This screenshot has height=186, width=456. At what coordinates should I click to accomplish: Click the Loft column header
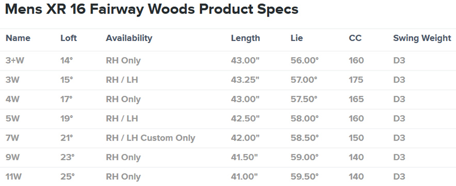coord(69,38)
